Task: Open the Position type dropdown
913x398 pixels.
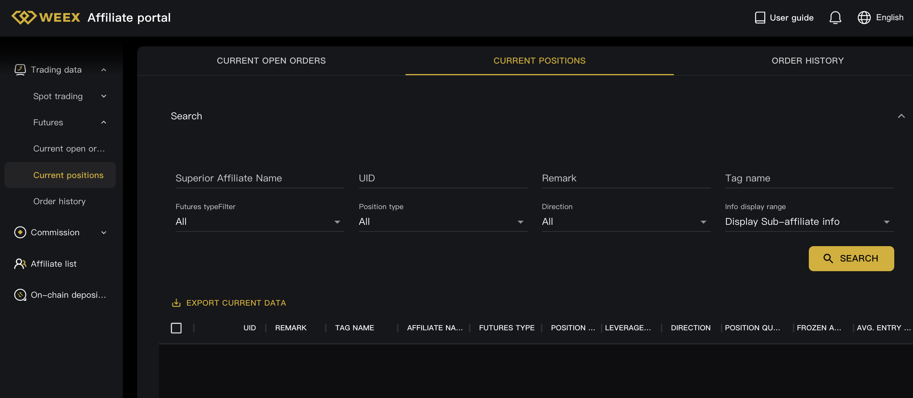Action: tap(443, 222)
